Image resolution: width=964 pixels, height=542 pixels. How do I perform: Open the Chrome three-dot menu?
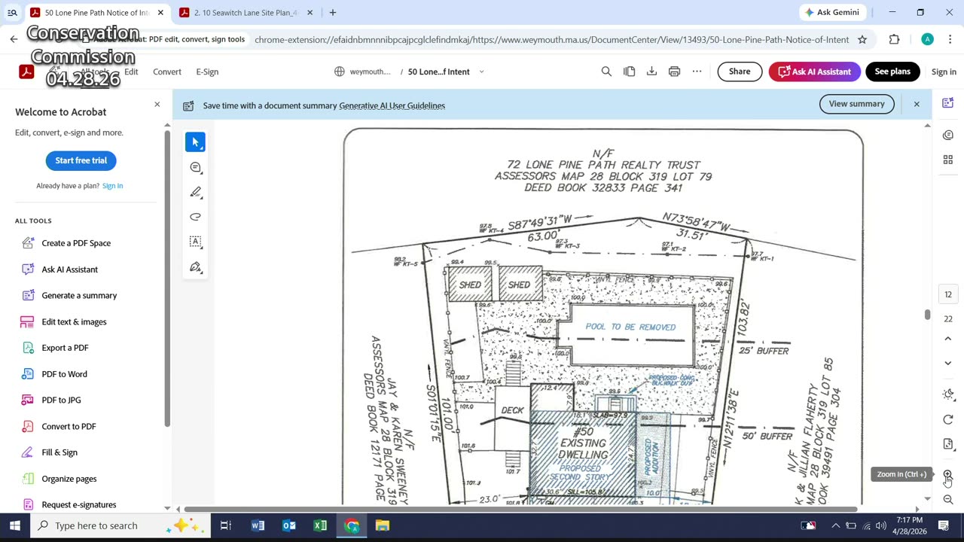click(x=950, y=40)
